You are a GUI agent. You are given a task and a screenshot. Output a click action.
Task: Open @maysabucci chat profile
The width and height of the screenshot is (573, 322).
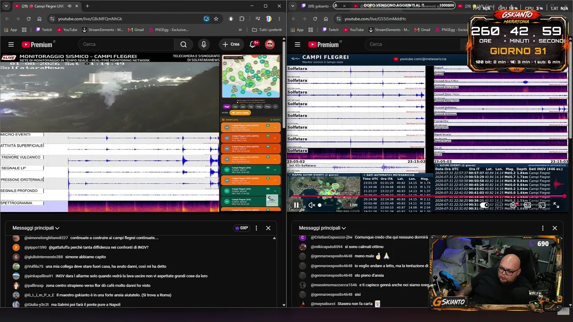click(x=323, y=304)
